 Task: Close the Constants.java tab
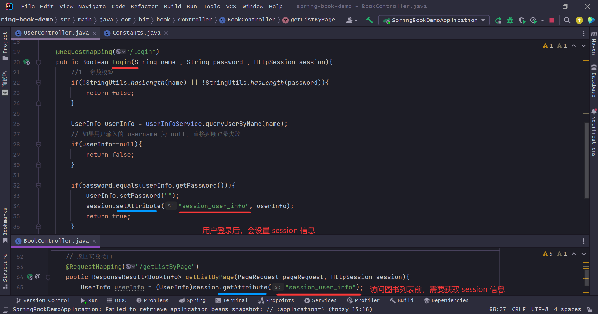[166, 33]
